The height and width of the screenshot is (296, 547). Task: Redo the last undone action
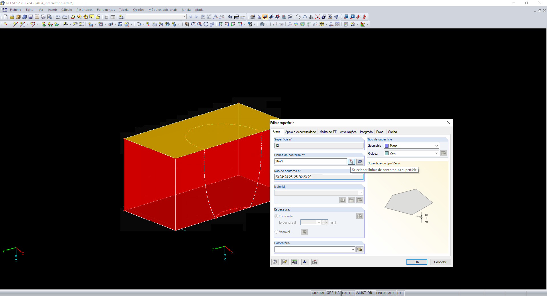64,17
